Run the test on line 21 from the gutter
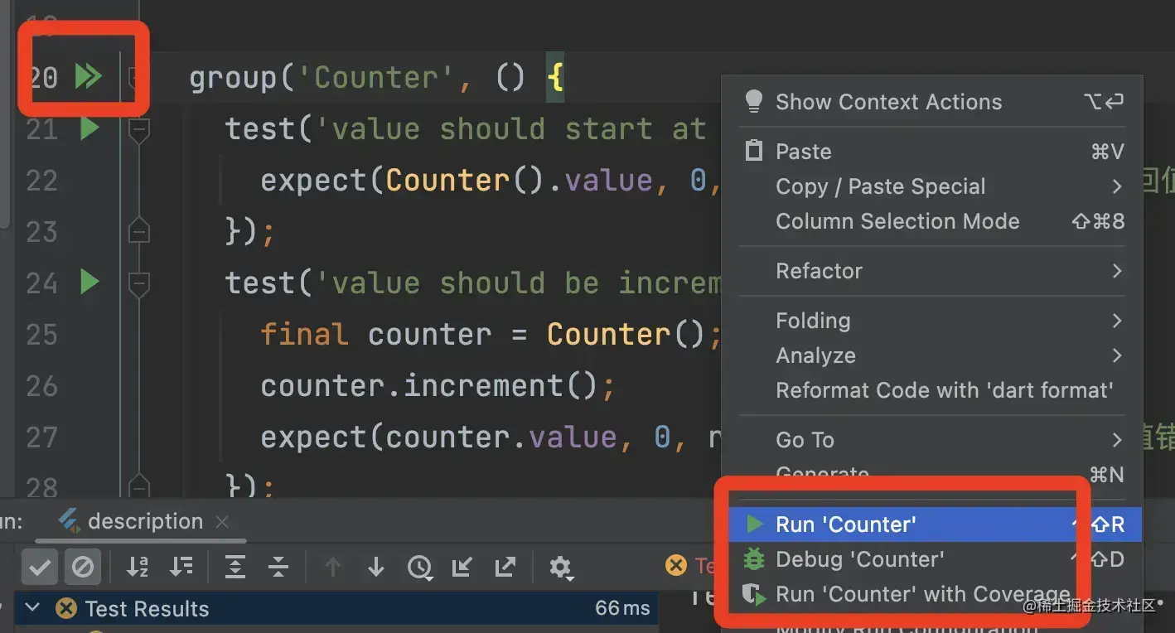The image size is (1175, 633). pyautogui.click(x=89, y=128)
